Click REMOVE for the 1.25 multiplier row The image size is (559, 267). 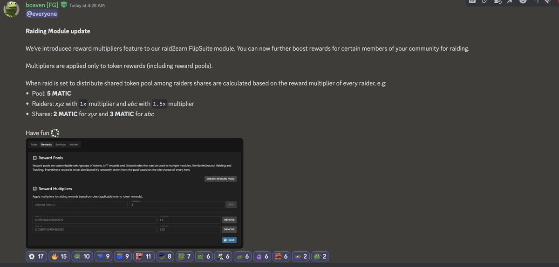coord(229,229)
